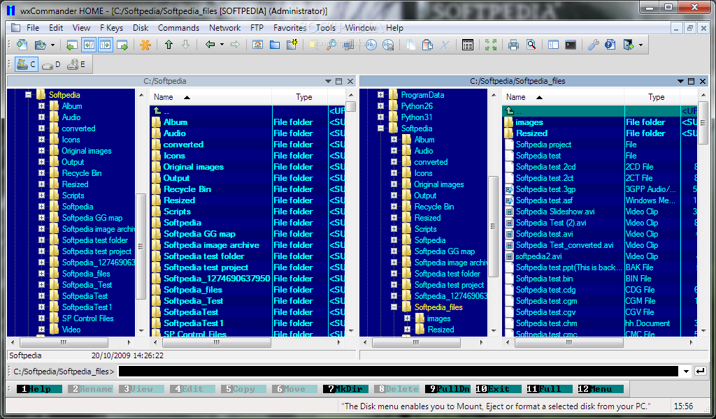Select Softpedia_Test folder in left list
Viewport: 716px width, 419px height.
point(194,301)
